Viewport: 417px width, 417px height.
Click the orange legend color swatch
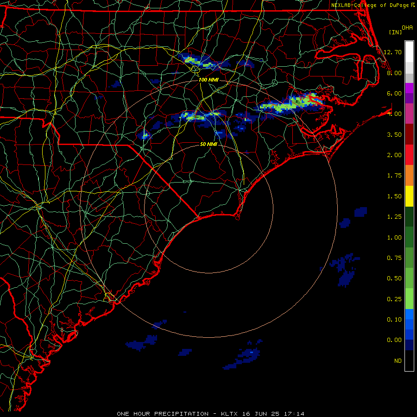(x=409, y=176)
